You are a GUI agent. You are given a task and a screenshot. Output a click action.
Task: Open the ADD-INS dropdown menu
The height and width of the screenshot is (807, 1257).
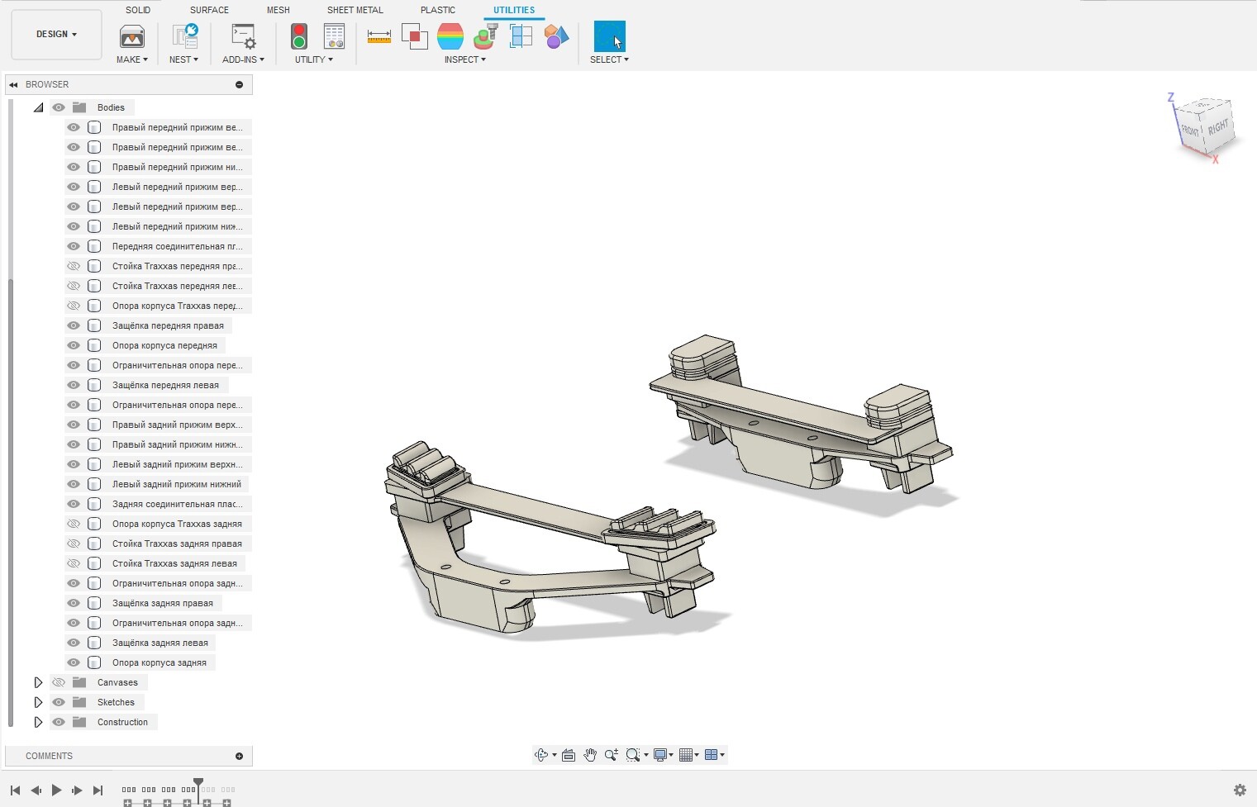(x=243, y=59)
